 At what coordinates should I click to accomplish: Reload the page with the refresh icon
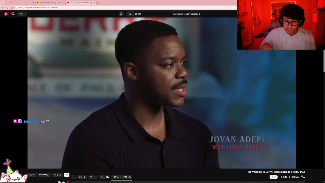coord(7,8)
